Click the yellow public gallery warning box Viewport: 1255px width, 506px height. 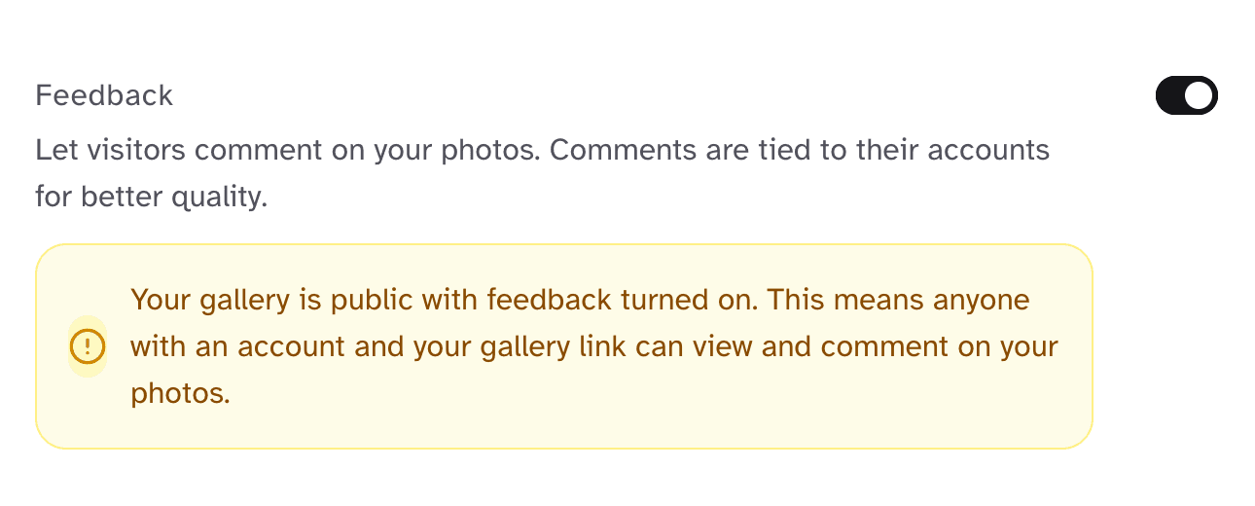[563, 428]
